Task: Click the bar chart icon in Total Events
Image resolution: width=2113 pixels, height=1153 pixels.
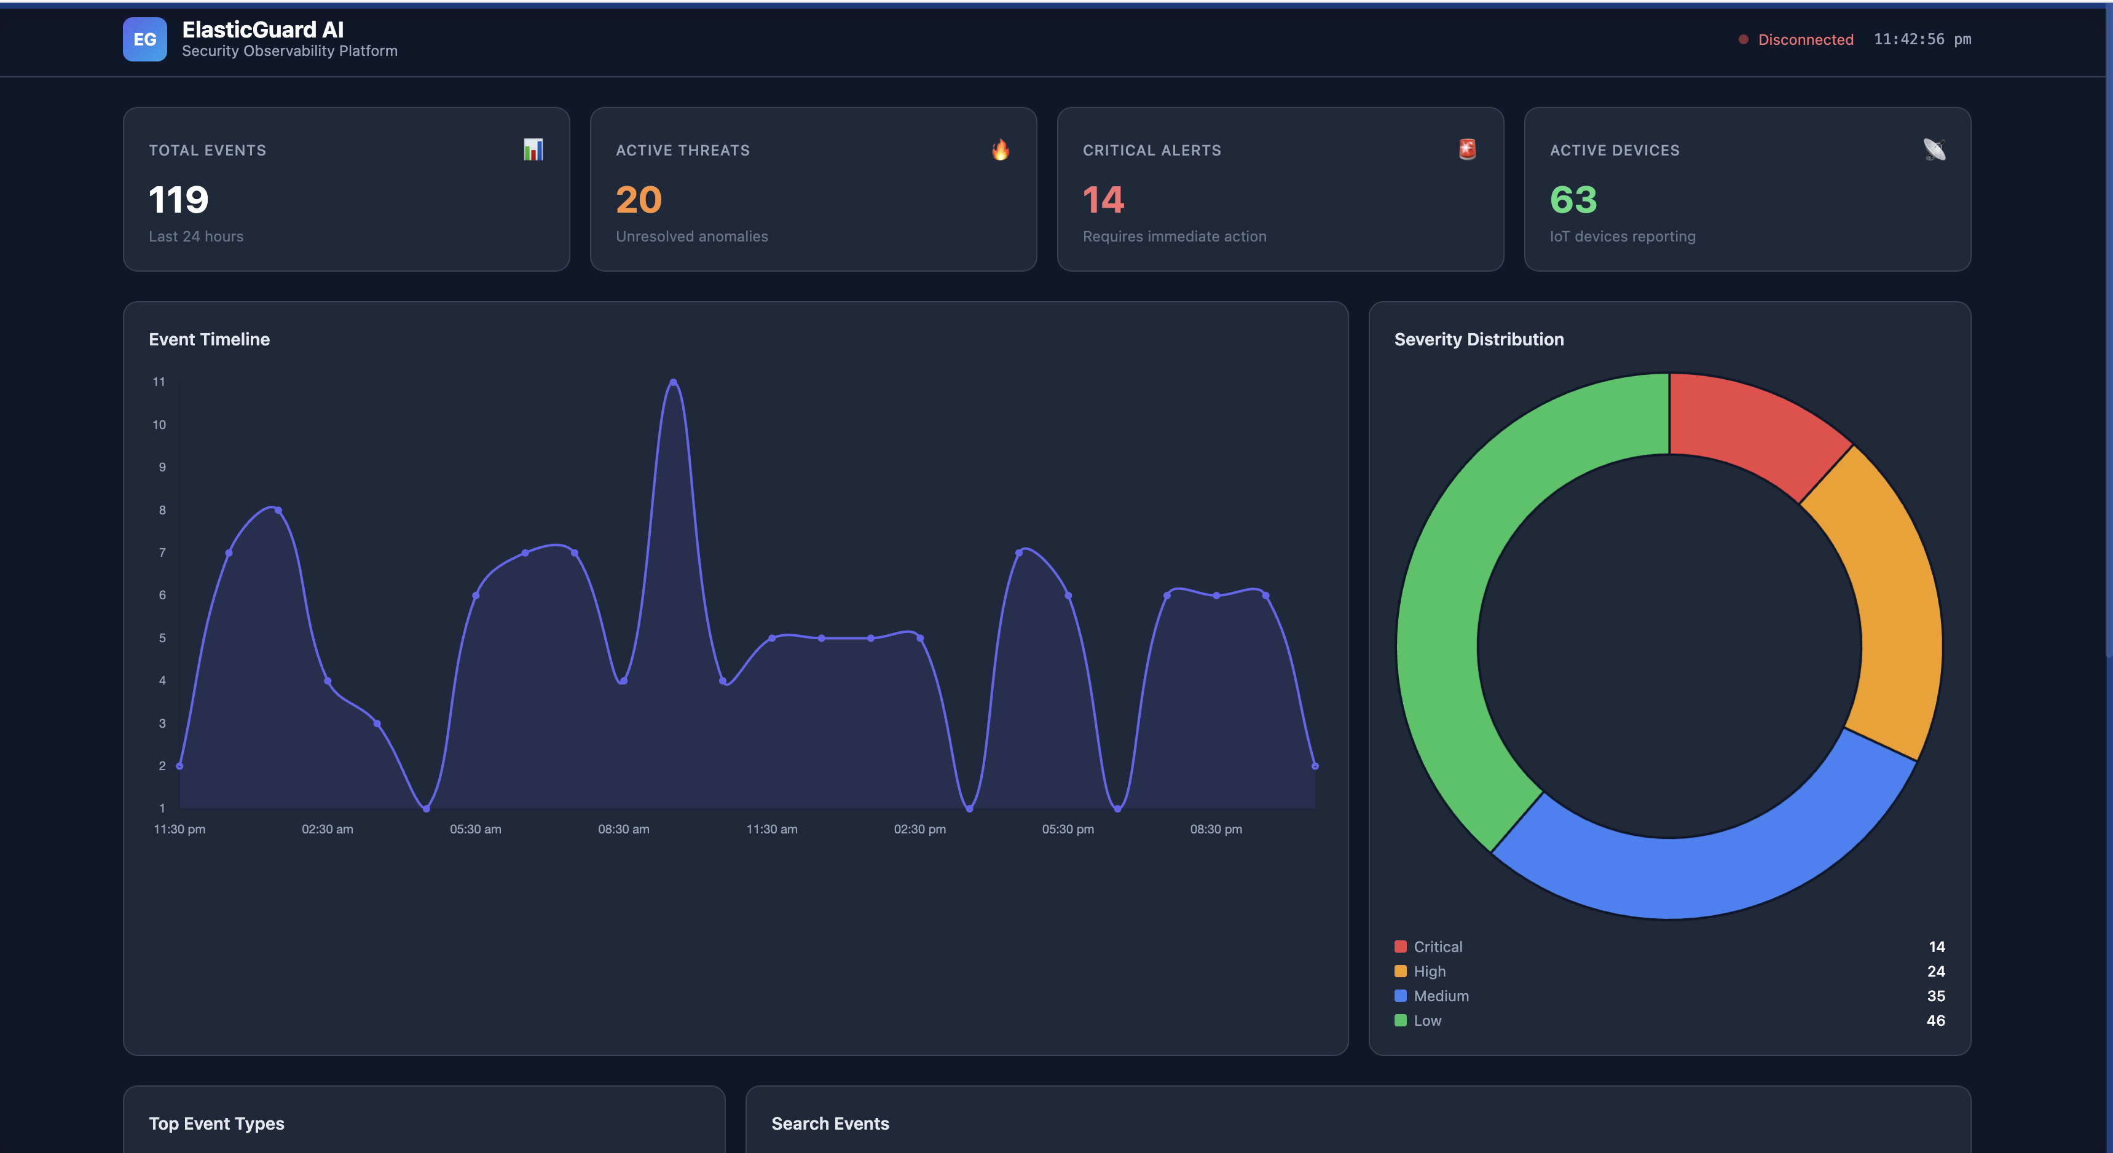Action: (x=533, y=149)
